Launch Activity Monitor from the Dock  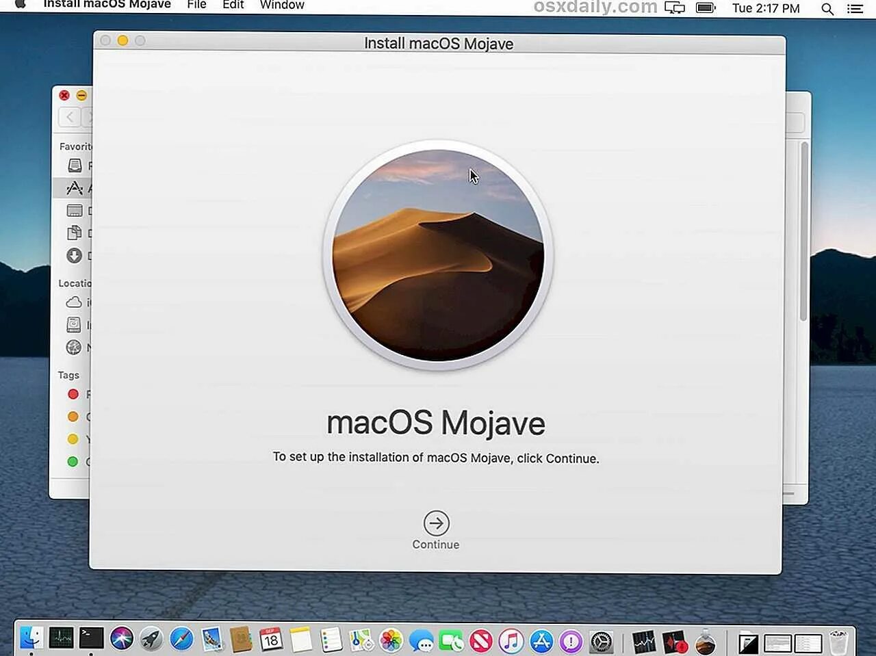[61, 639]
